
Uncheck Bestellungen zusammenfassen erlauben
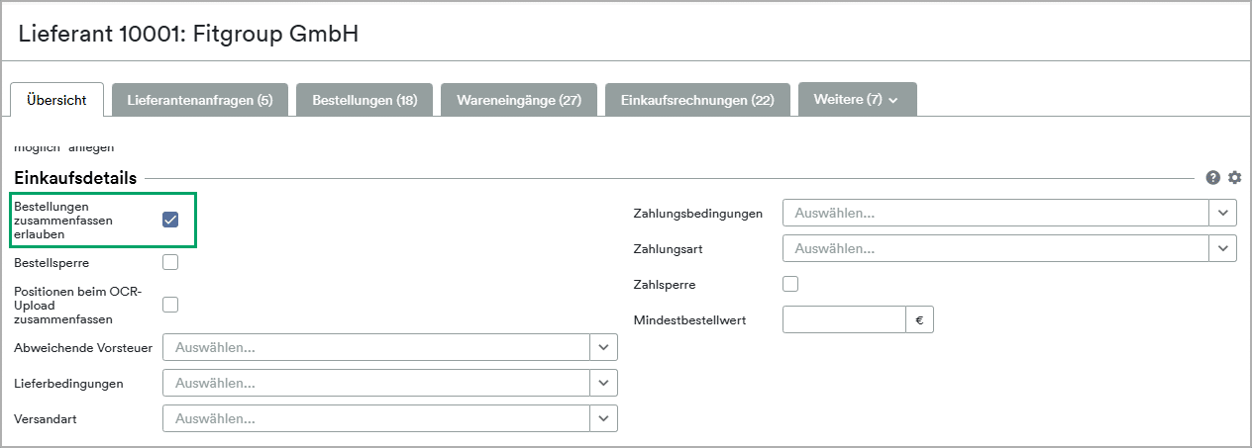click(170, 220)
